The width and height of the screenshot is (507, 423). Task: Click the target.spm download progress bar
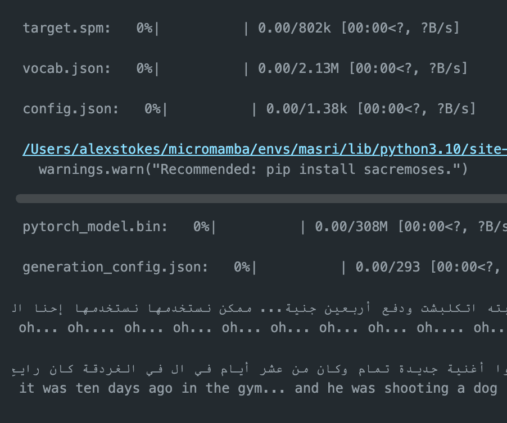(x=201, y=28)
